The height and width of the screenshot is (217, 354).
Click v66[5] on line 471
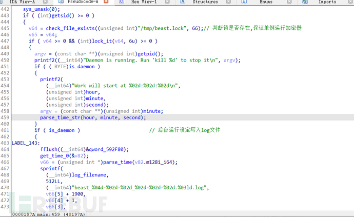click(x=54, y=194)
